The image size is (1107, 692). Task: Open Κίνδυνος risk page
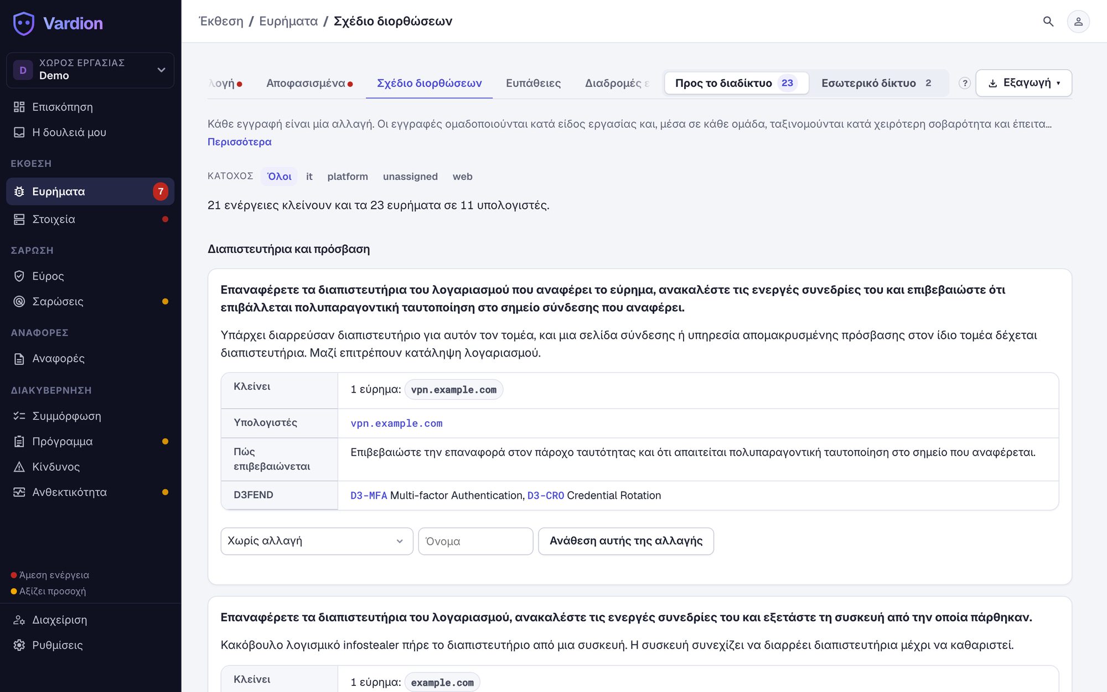point(90,467)
